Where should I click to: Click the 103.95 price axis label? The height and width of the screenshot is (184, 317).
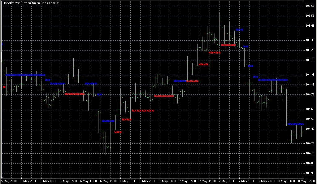click(310, 173)
